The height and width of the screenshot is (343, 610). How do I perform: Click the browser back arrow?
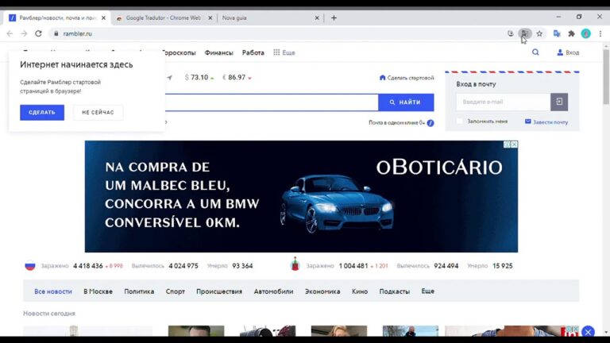[x=10, y=34]
